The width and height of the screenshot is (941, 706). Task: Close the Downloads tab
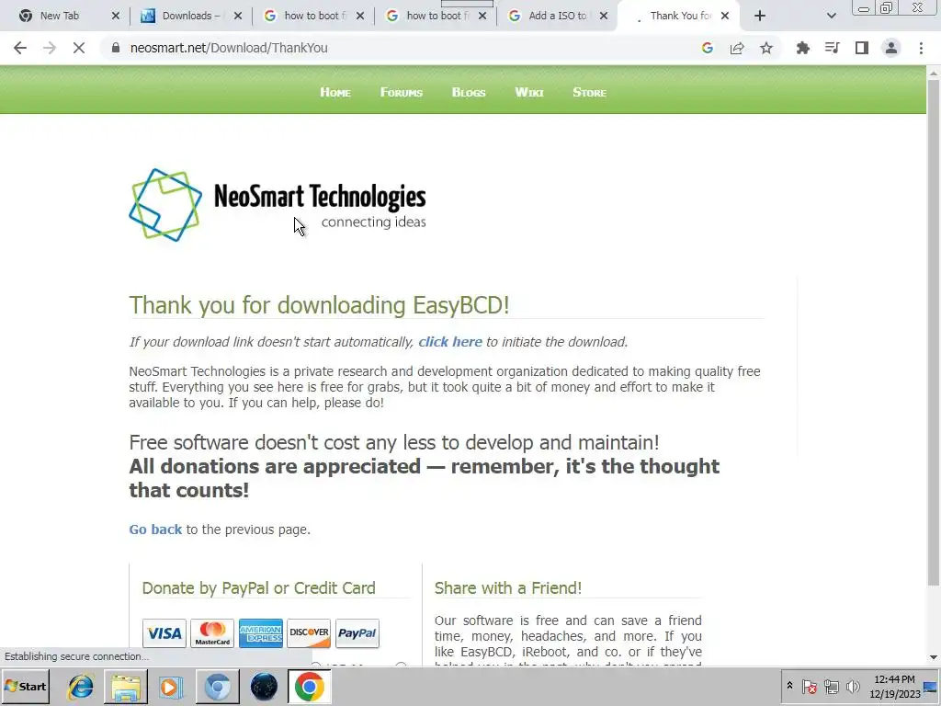click(238, 17)
